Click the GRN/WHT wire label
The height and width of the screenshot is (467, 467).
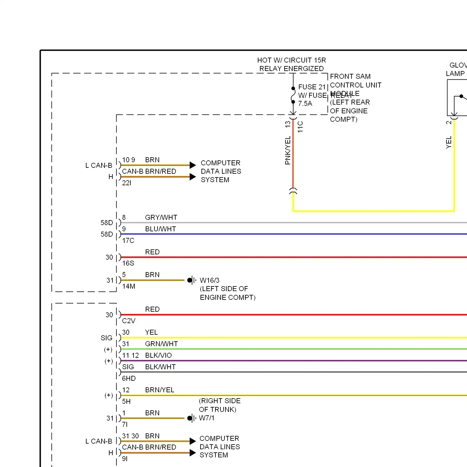tap(161, 344)
